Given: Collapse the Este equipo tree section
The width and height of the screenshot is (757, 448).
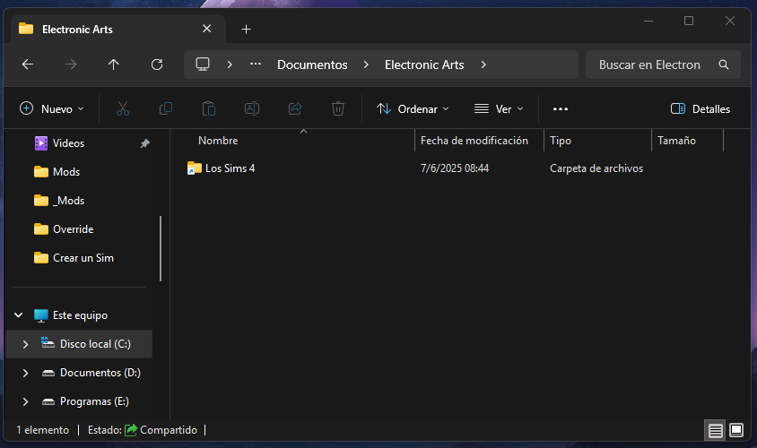Looking at the screenshot, I should coord(19,315).
